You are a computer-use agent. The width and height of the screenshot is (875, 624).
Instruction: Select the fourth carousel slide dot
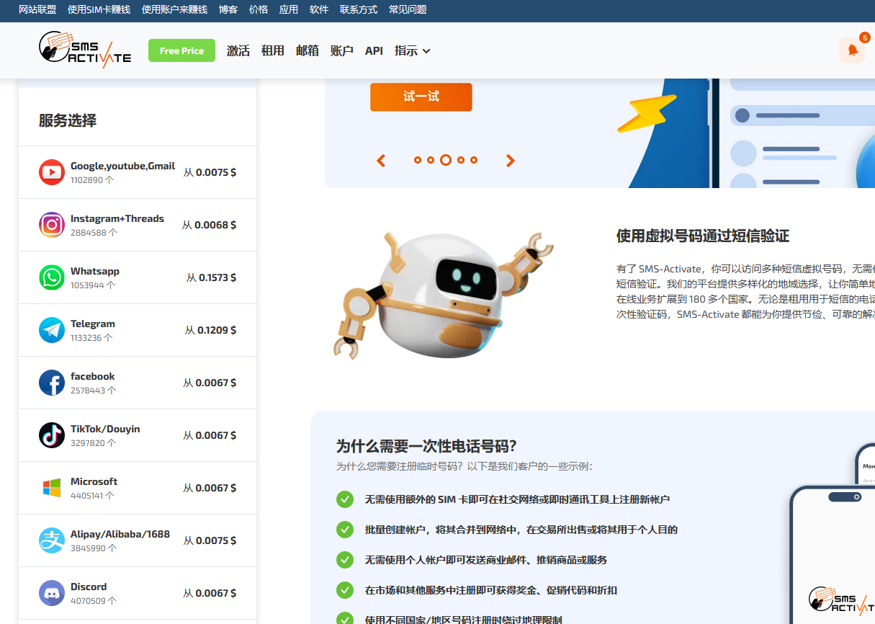[x=461, y=160]
